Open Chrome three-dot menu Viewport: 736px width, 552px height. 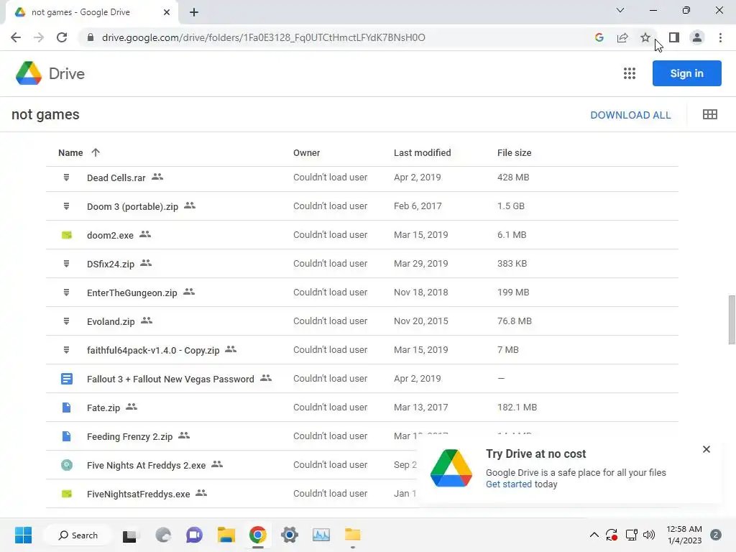tap(720, 37)
